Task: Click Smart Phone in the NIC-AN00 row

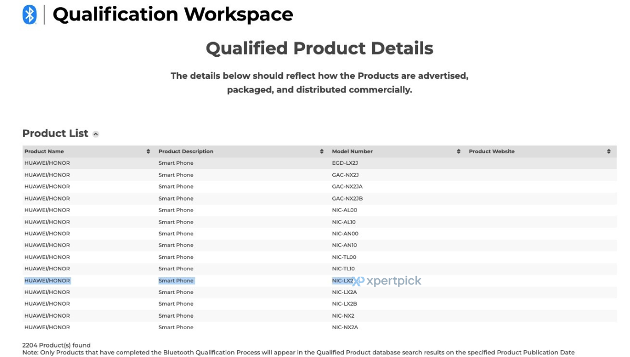Action: coord(176,234)
